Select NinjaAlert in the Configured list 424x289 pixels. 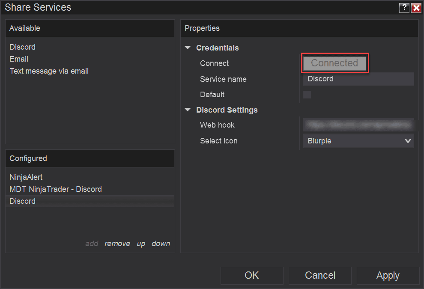pos(26,177)
